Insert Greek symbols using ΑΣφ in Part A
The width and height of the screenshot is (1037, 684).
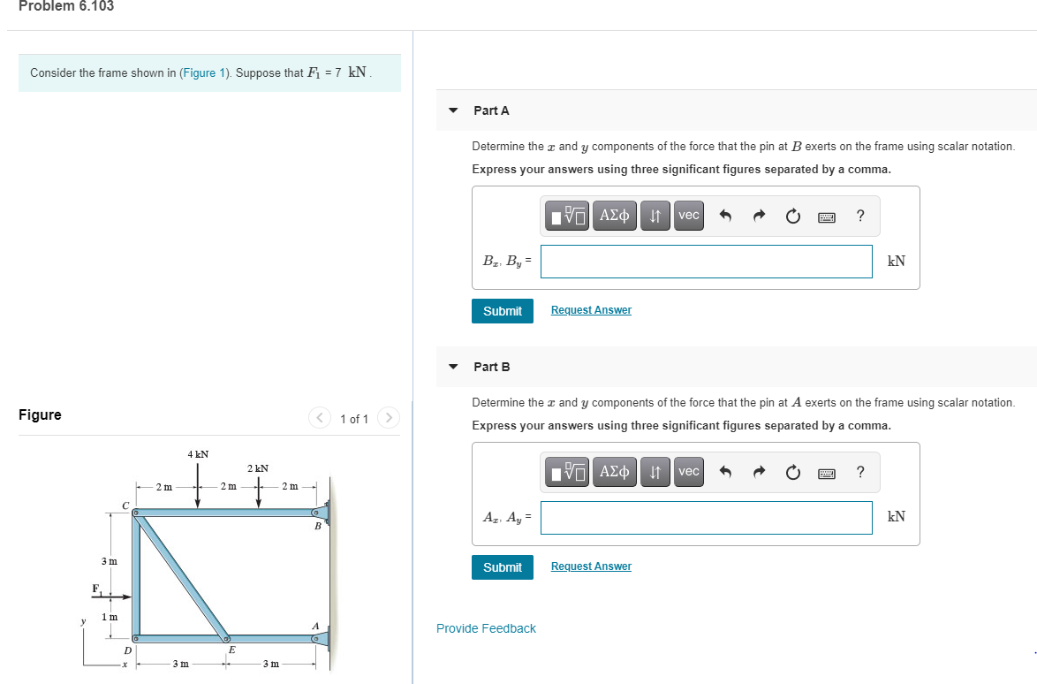point(614,215)
